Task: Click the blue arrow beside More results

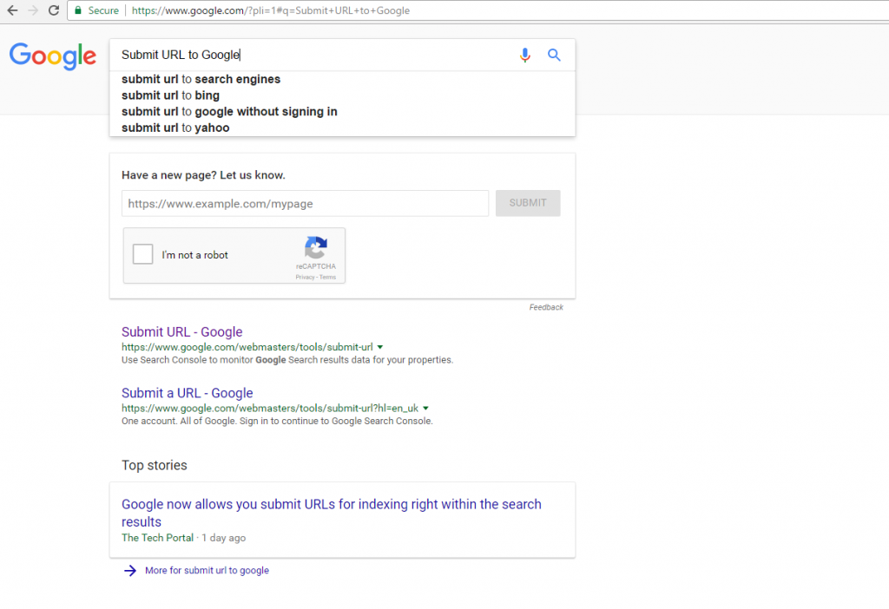Action: [x=129, y=570]
